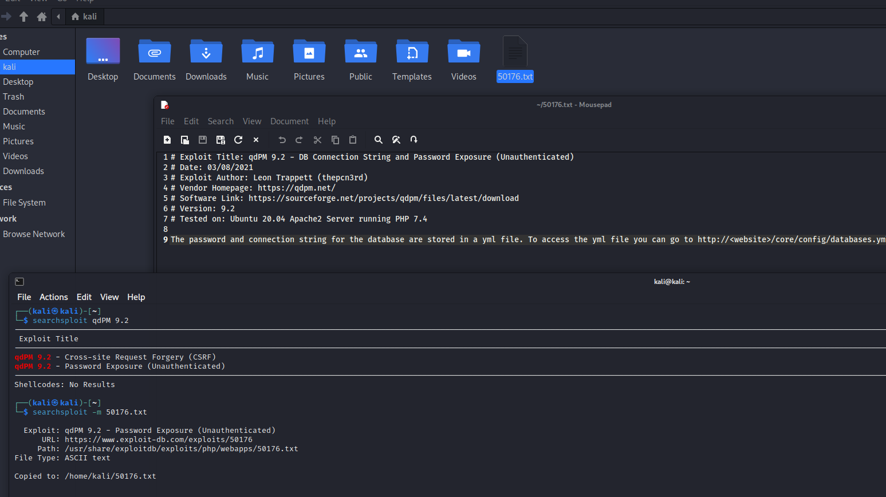Open the Search menu in Mousepad
886x497 pixels.
tap(220, 121)
